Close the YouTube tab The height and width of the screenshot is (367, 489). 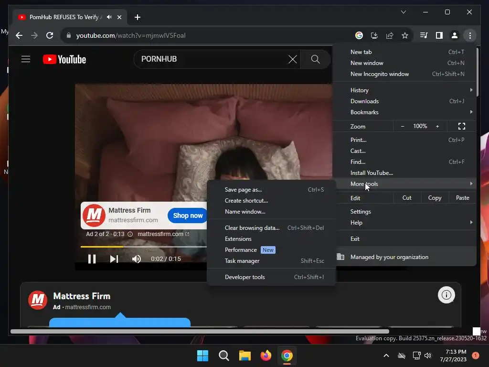[x=119, y=17]
